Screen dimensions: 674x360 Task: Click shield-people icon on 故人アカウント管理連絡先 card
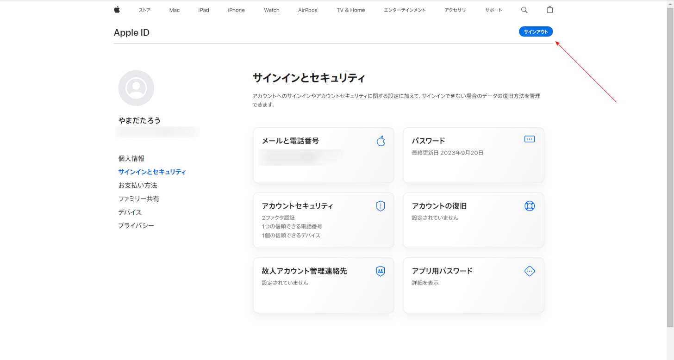[x=381, y=271]
